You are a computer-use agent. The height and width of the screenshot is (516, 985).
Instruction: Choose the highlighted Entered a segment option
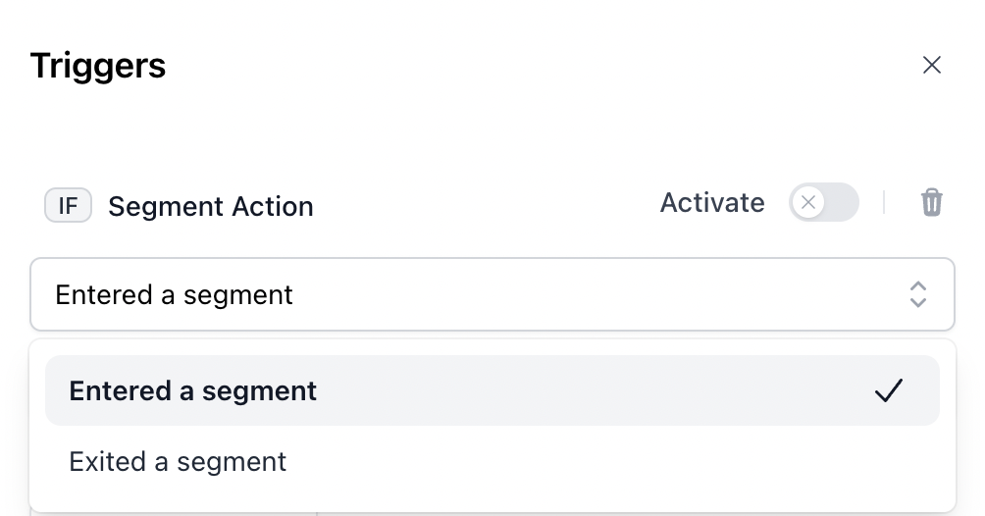pyautogui.click(x=492, y=390)
